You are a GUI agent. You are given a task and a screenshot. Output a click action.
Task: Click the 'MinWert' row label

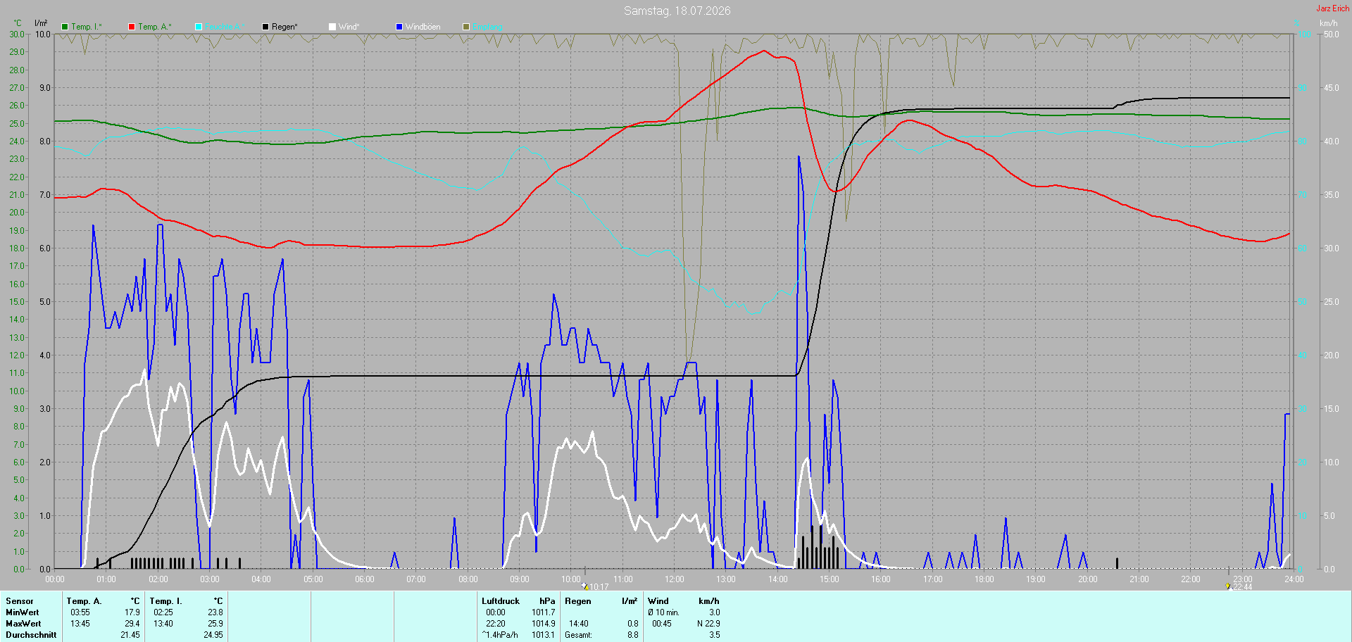tap(23, 612)
